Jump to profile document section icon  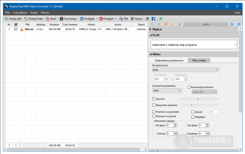click(x=159, y=24)
